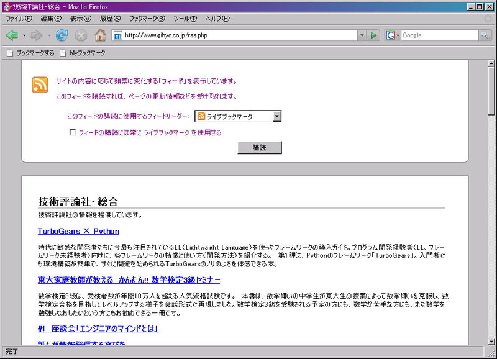Open the Google search engine selector dropdown

click(x=393, y=35)
